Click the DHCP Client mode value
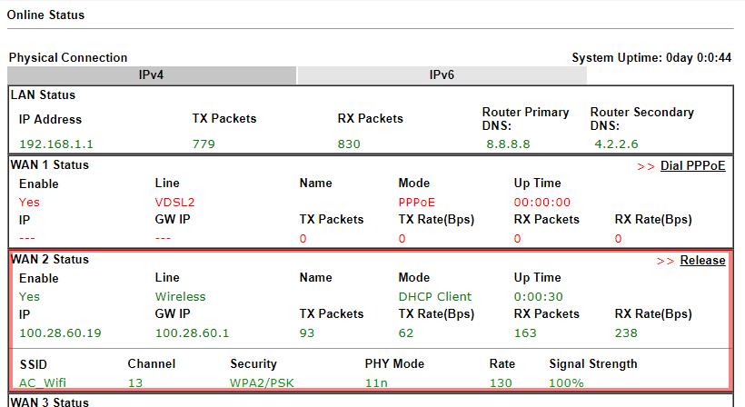This screenshot has width=745, height=407. [x=435, y=296]
